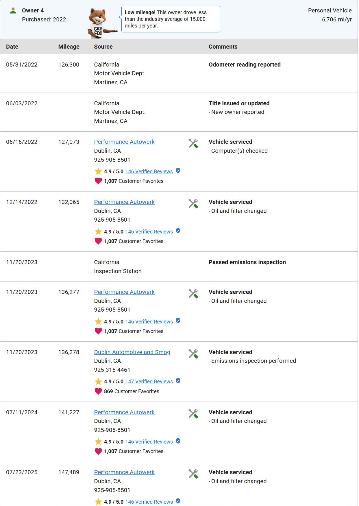The height and width of the screenshot is (506, 359).
Task: Click the wrench service icon for 12/14/2022
Action: click(193, 203)
